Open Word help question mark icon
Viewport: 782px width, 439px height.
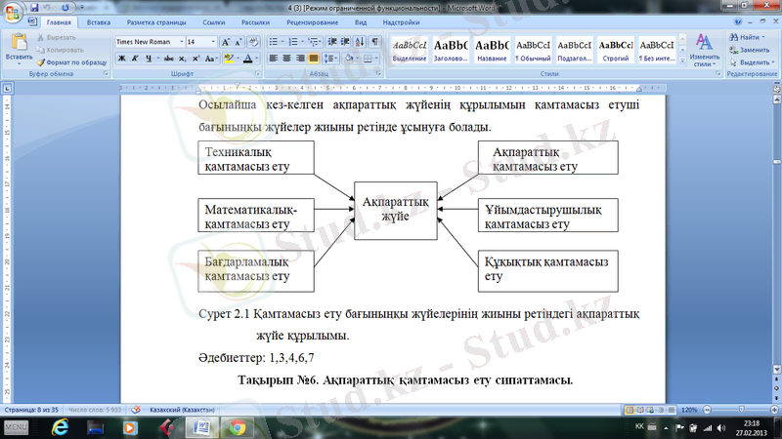(773, 20)
